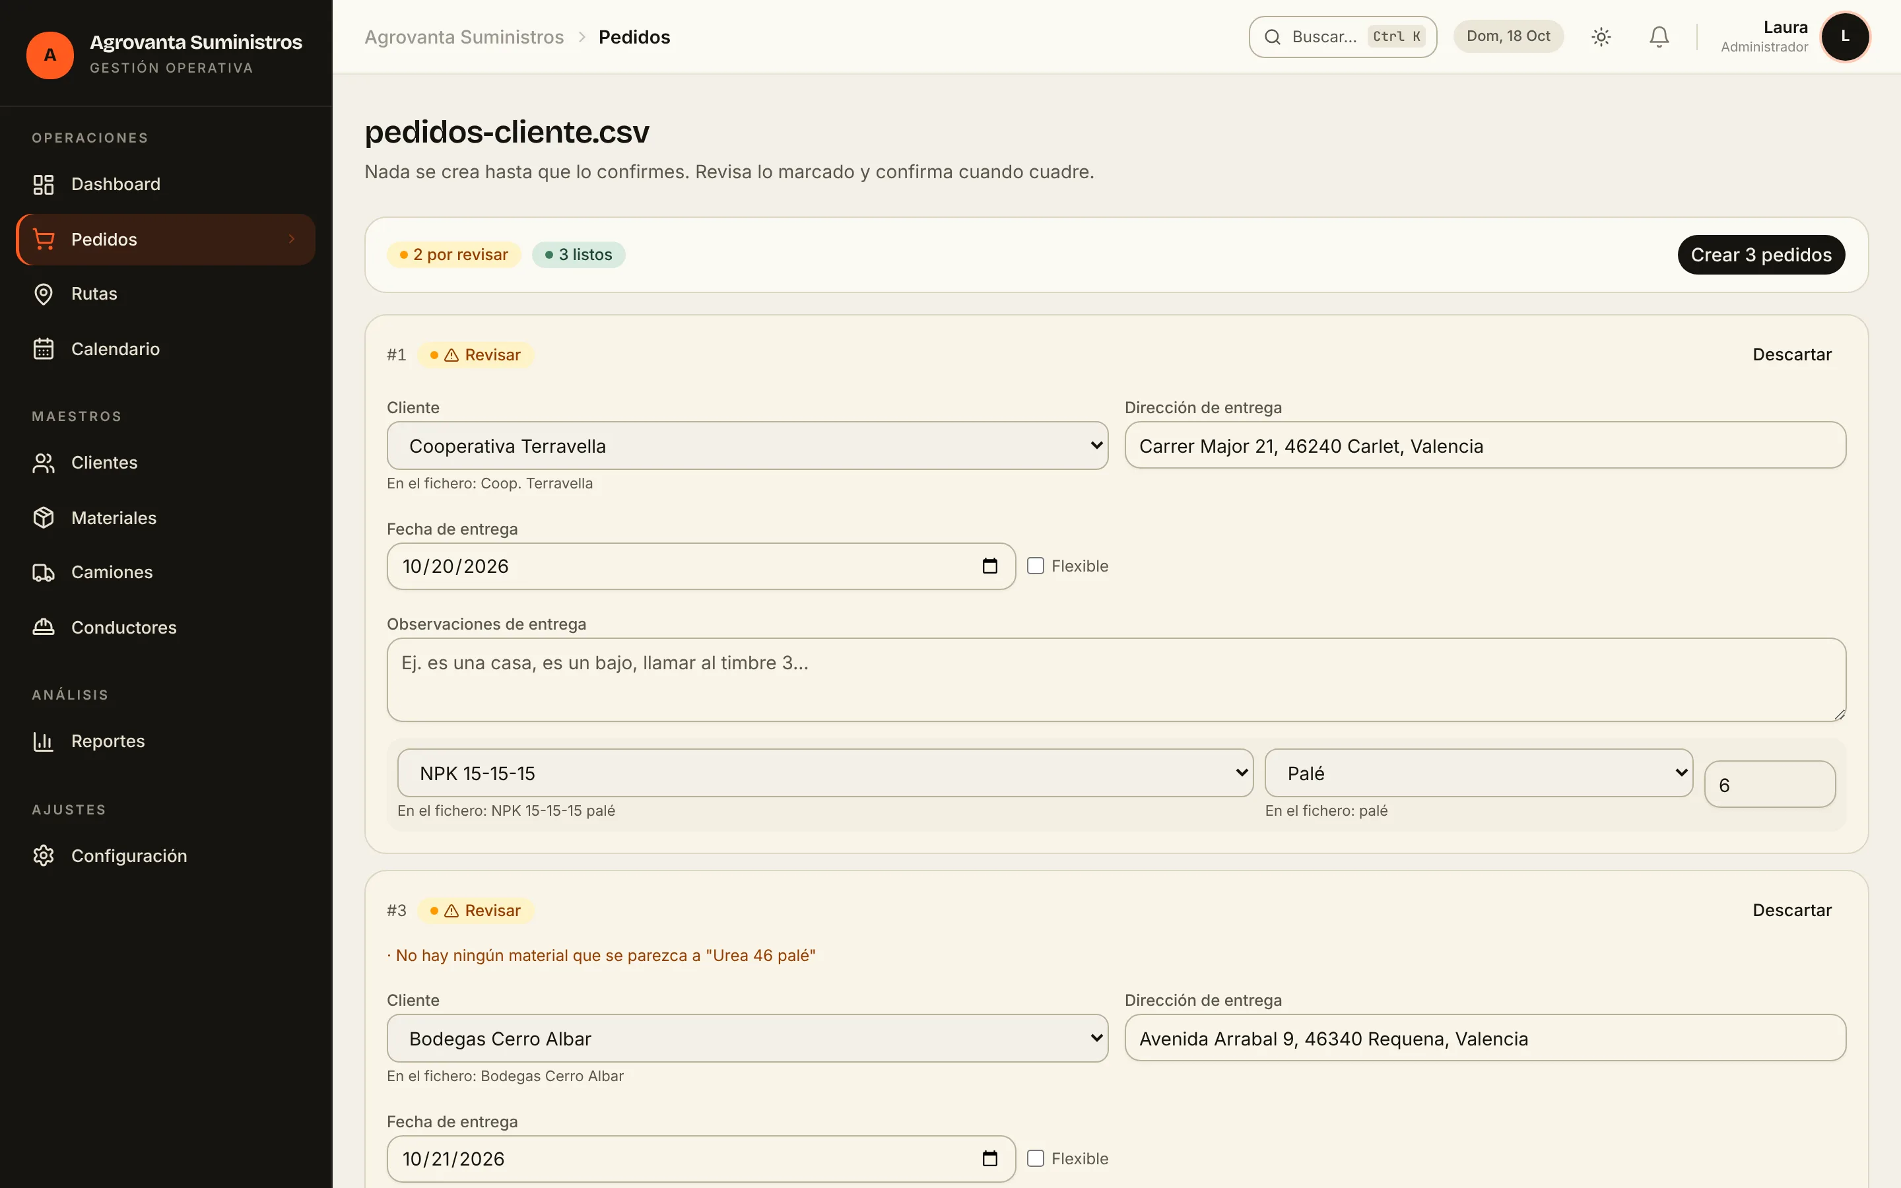Click the Agrovanta Suministros logo badge

50,55
